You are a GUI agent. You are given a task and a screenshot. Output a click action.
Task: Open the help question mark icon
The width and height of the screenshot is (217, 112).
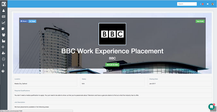pyautogui.click(x=3, y=71)
